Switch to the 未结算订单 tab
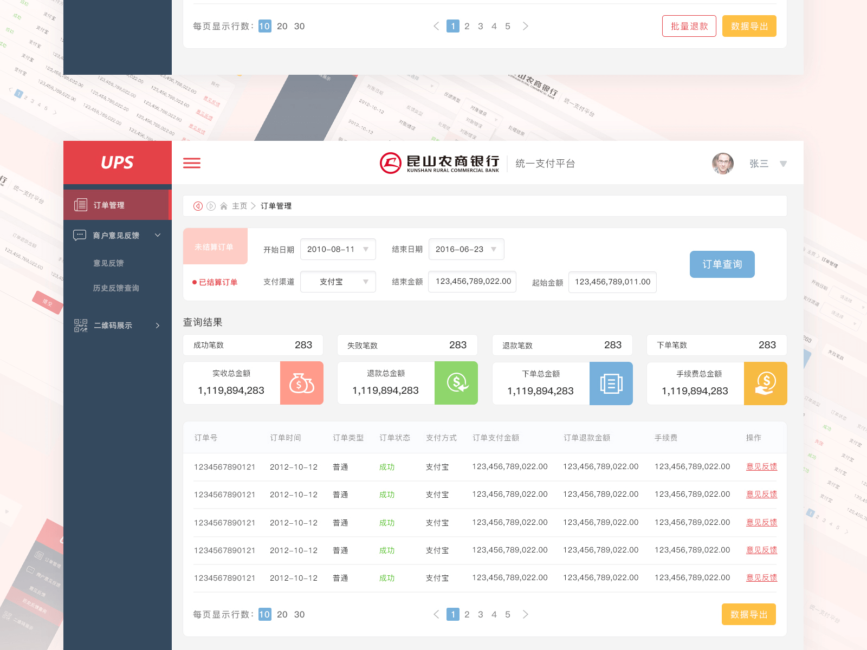The height and width of the screenshot is (650, 867). pyautogui.click(x=215, y=246)
